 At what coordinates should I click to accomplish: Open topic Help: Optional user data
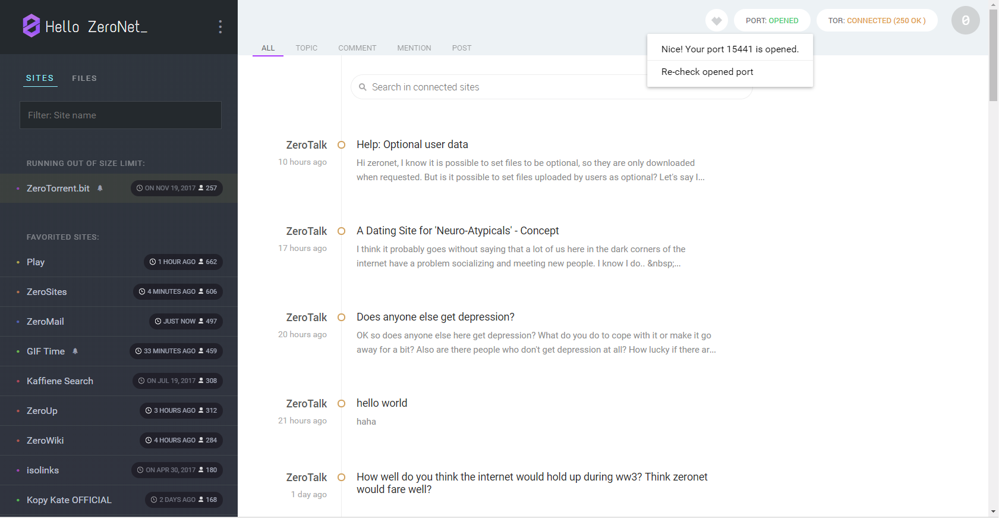tap(412, 145)
